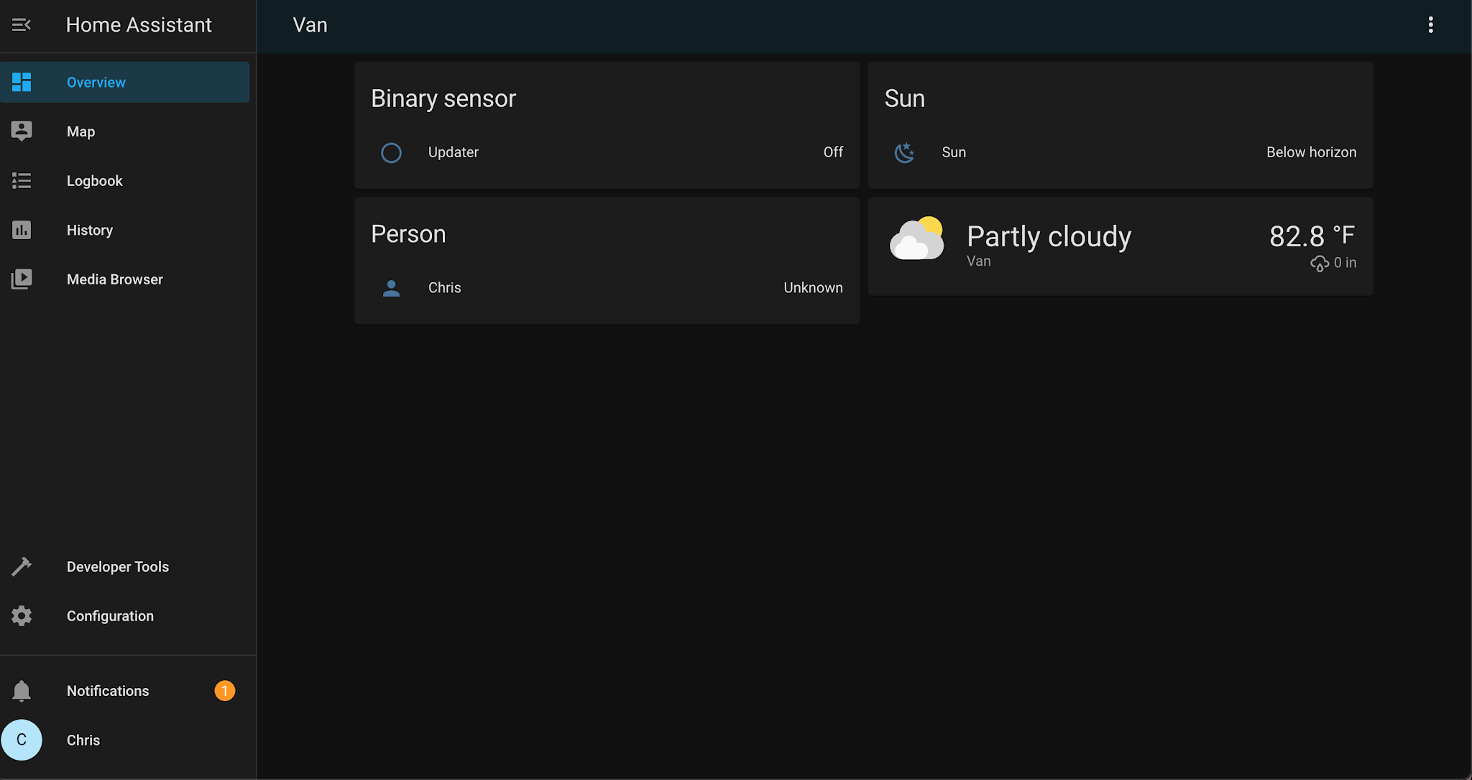Open History from its chart icon
This screenshot has height=780, width=1472.
click(22, 230)
